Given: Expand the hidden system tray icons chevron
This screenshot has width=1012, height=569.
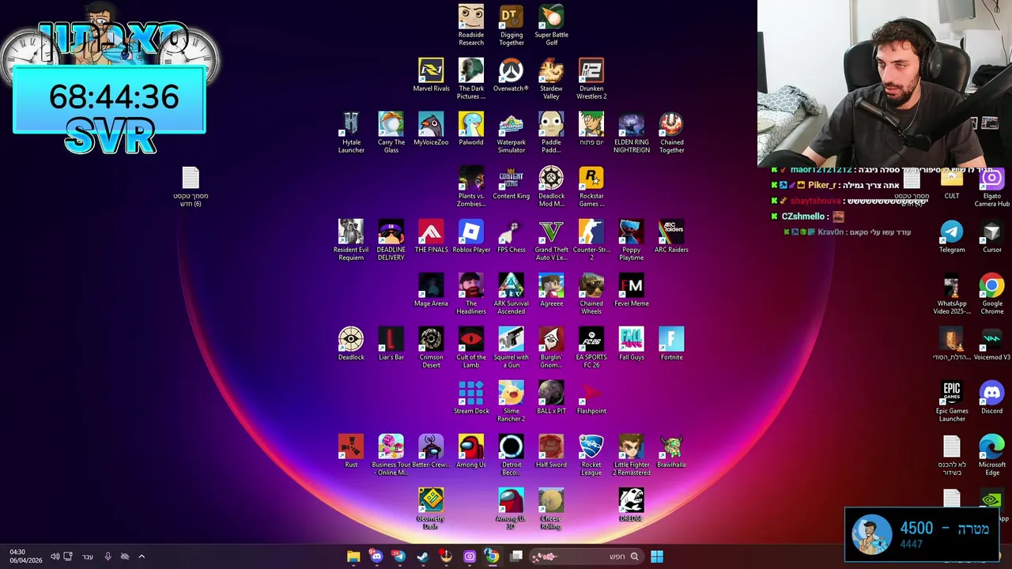Looking at the screenshot, I should tap(142, 556).
